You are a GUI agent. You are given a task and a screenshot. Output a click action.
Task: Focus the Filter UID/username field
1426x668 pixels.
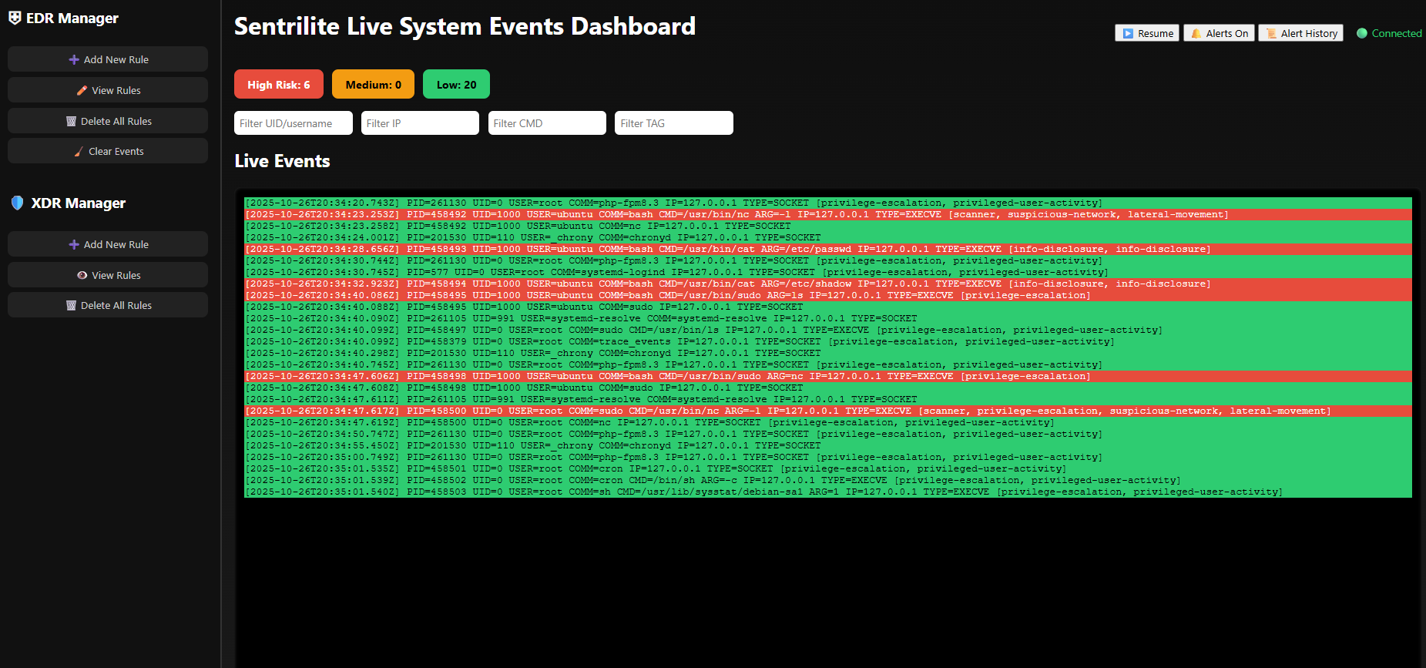tap(294, 123)
